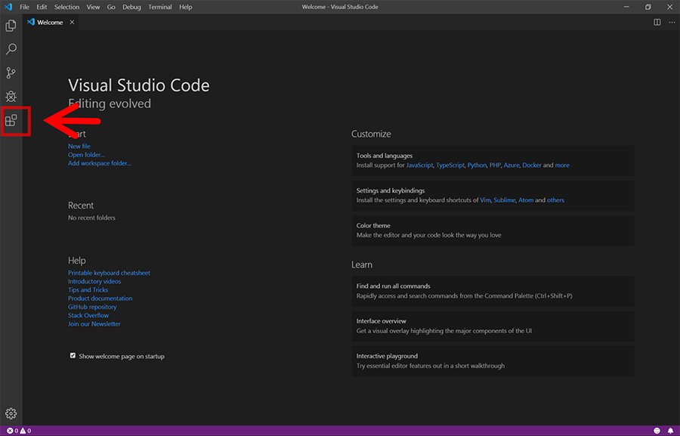Open the Debug view with bug icon
680x436 pixels.
pos(11,96)
